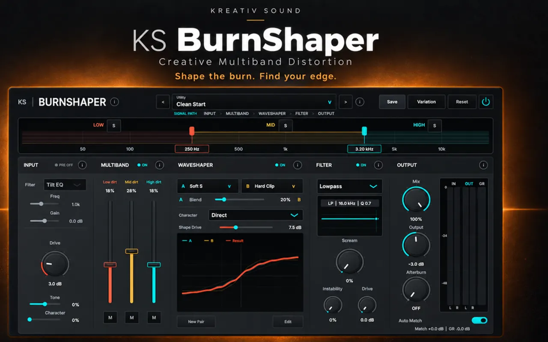The image size is (548, 342).
Task: Solo the HIGH band
Action: (x=435, y=126)
